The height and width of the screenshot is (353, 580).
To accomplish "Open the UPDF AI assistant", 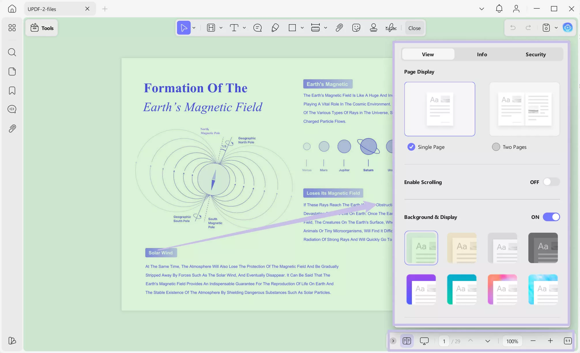I will pos(568,28).
